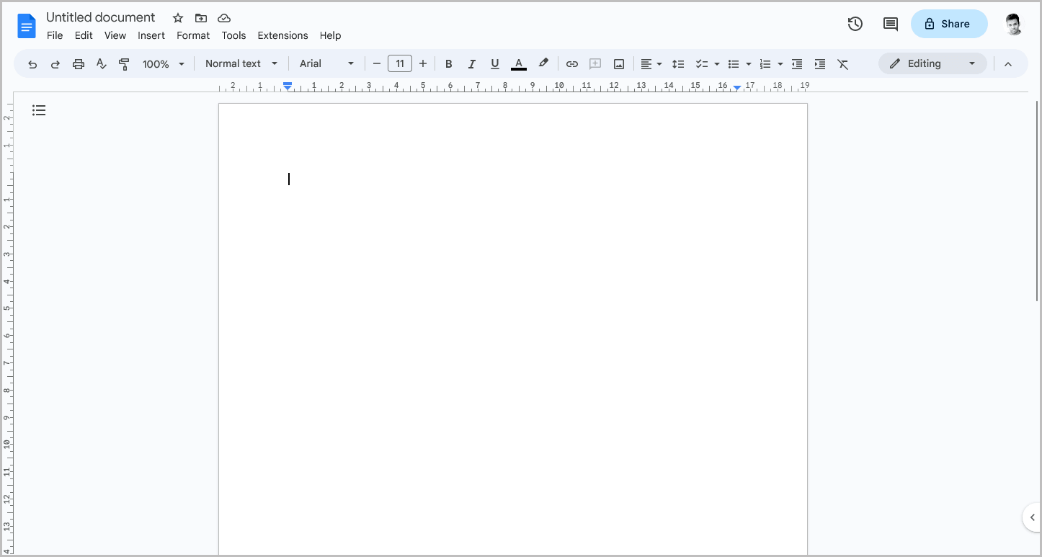Select the Paint format tool
1042x557 pixels.
click(x=124, y=63)
